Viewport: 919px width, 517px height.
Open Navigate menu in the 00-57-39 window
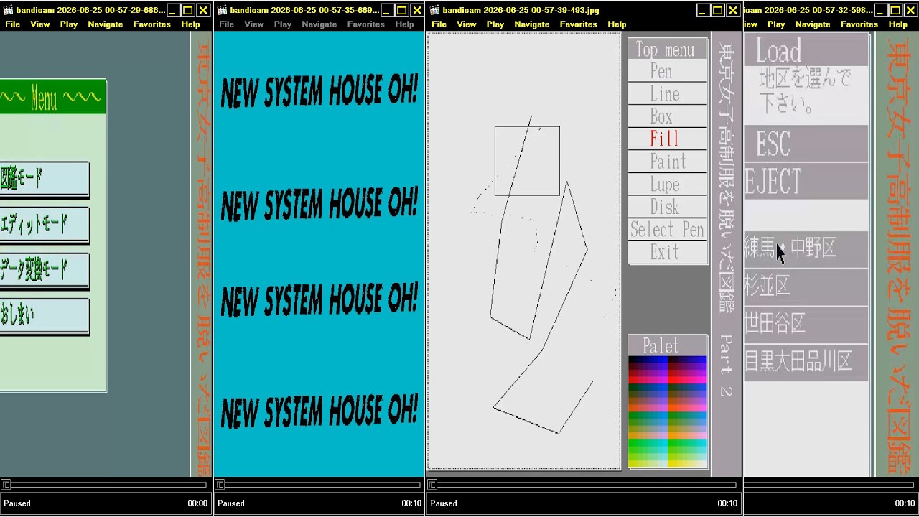[532, 24]
